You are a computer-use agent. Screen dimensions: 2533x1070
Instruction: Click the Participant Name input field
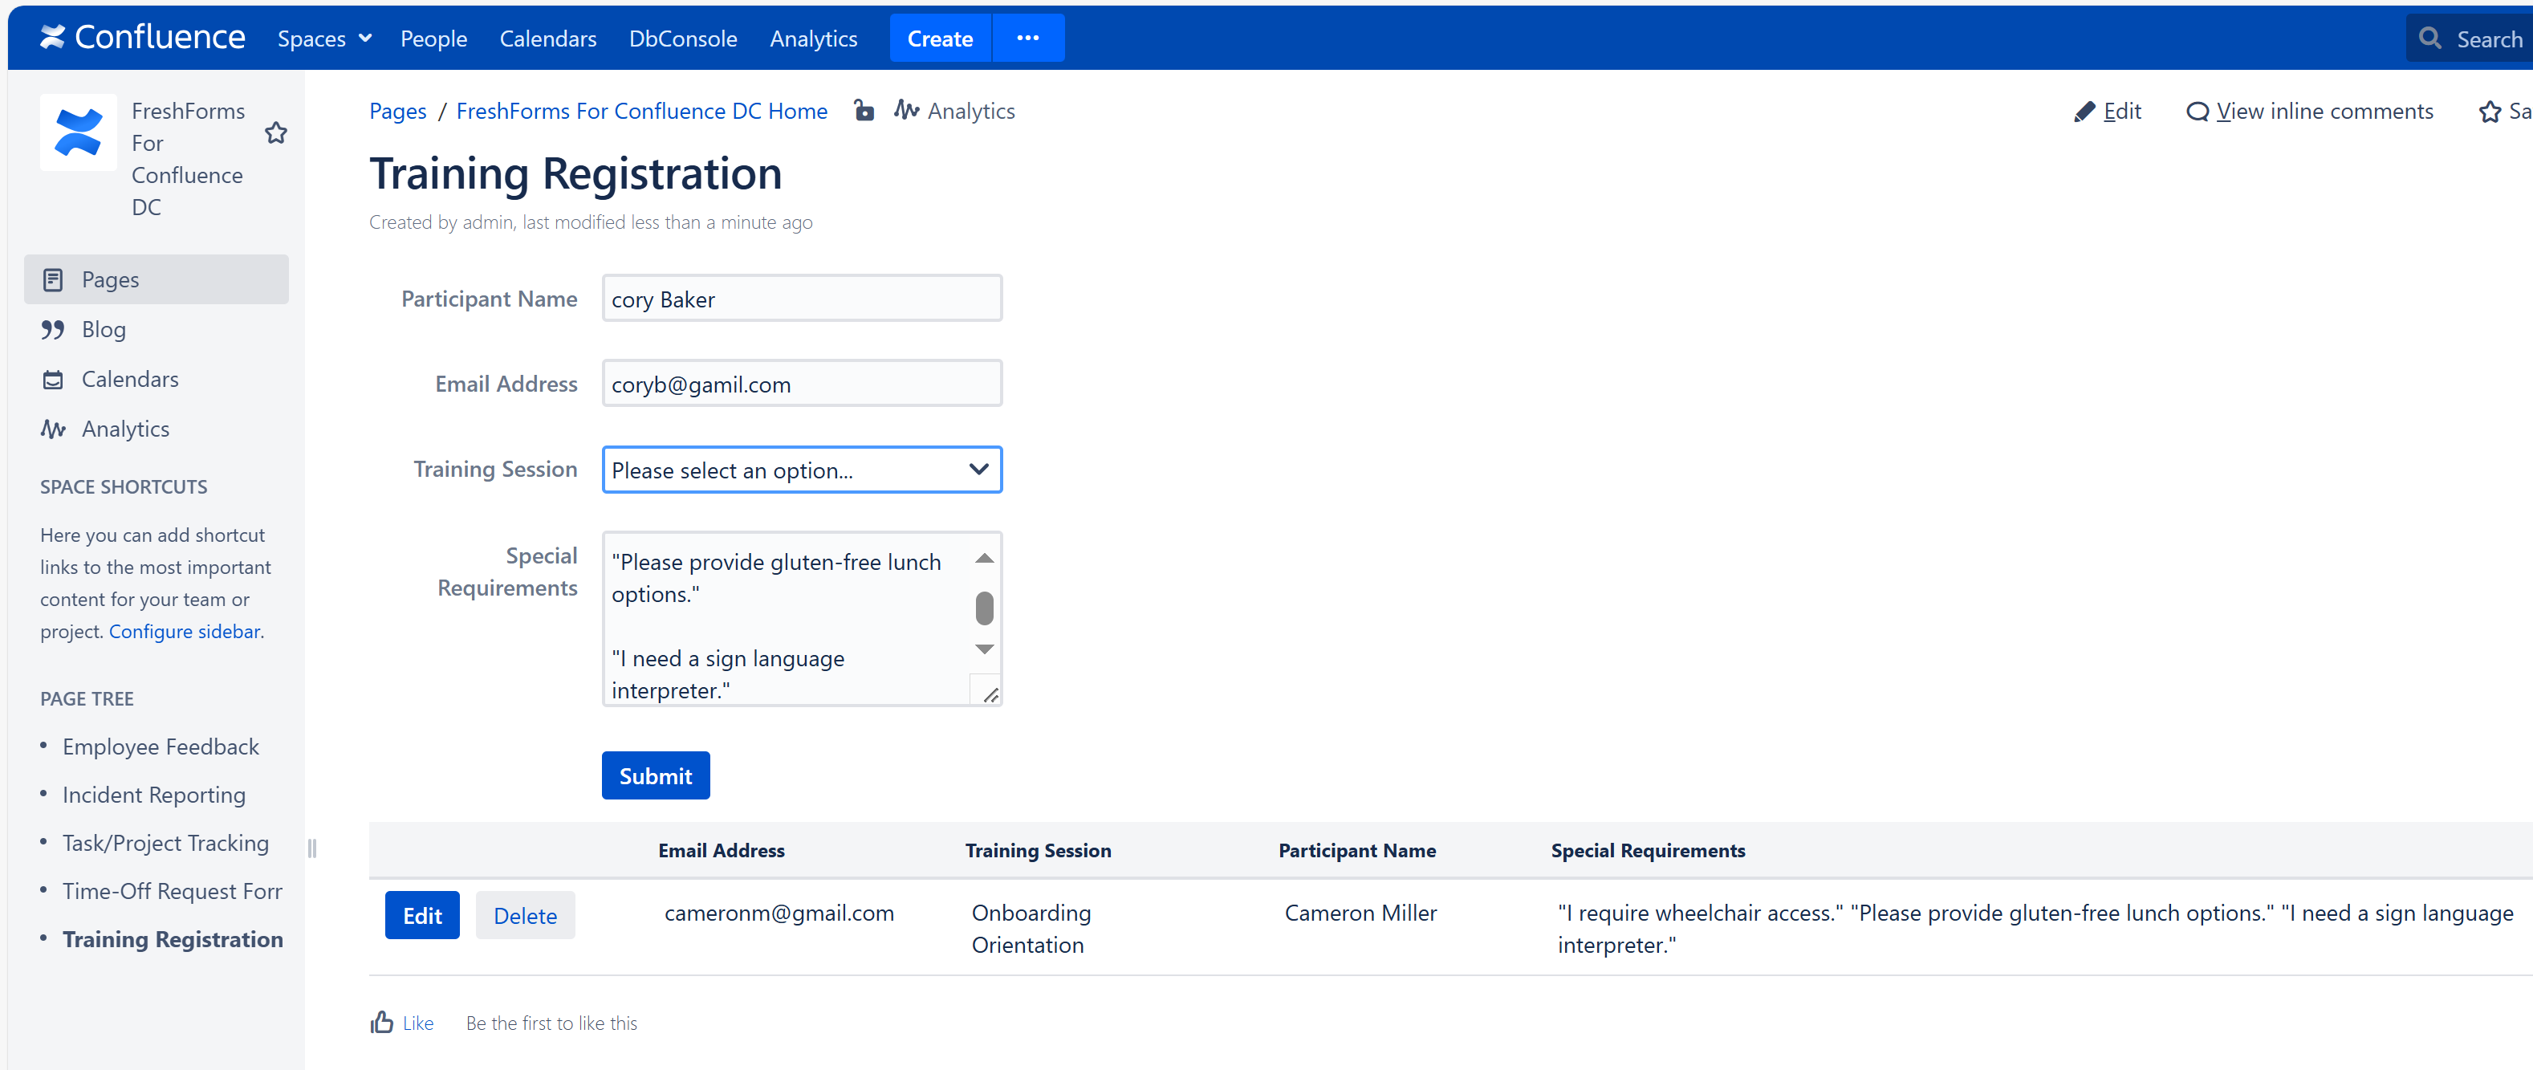[x=802, y=298]
